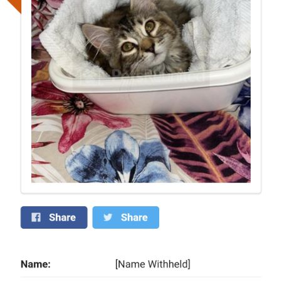Click the divider line under the Name row
Screen dimensions: 282x282
click(x=140, y=277)
